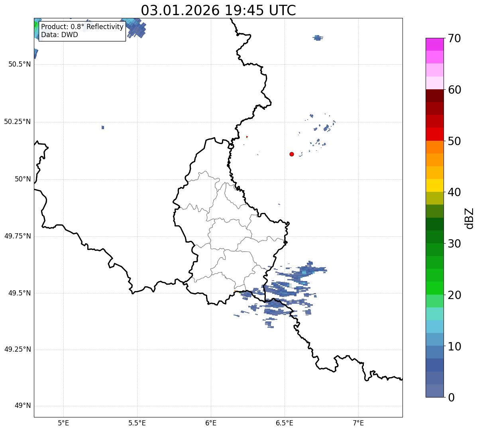Screen dimensions: 479x431
Task: Select the '49.25°N' latitude label
Action: 18,350
